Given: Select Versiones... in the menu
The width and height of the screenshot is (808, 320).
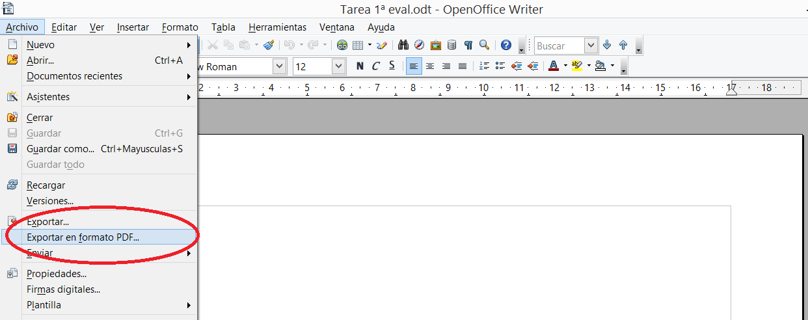Looking at the screenshot, I should coord(100,201).
